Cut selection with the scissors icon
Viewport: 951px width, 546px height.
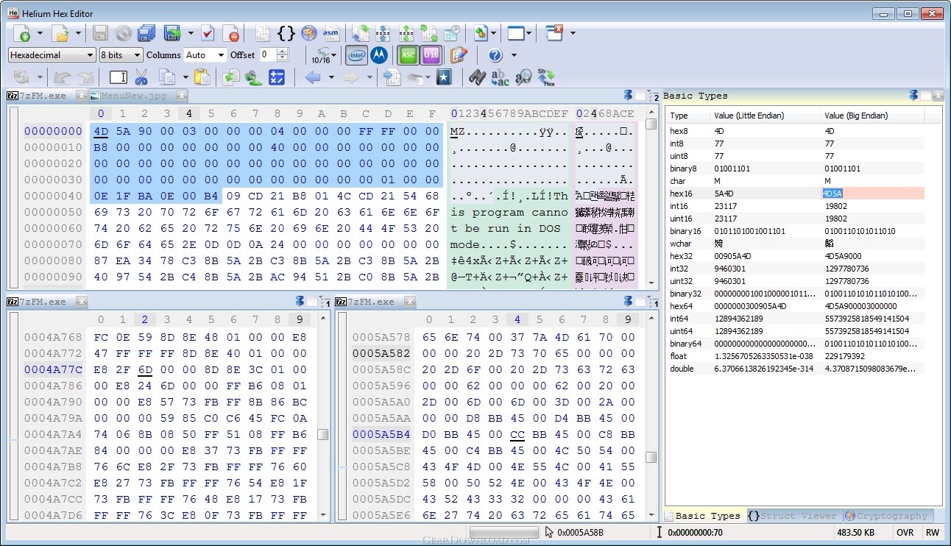pyautogui.click(x=142, y=77)
